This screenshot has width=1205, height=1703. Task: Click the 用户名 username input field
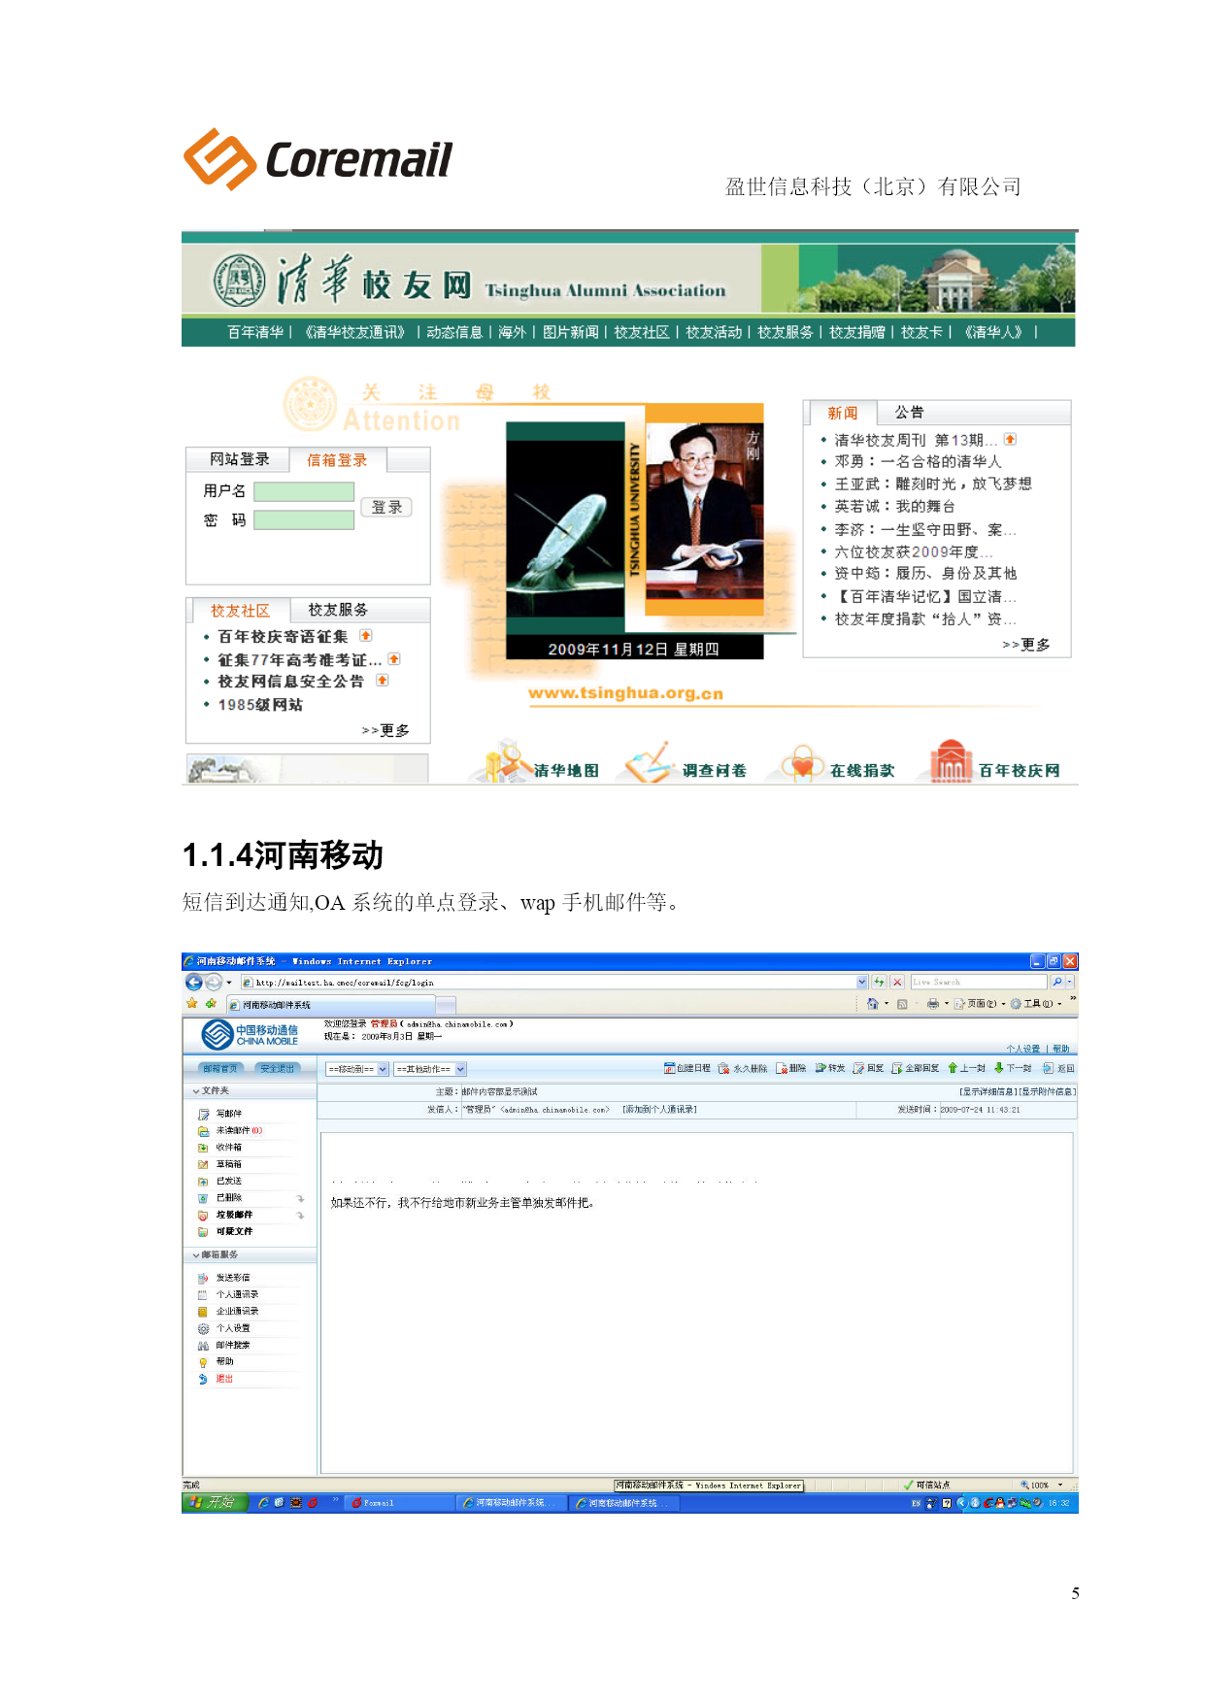coord(304,491)
